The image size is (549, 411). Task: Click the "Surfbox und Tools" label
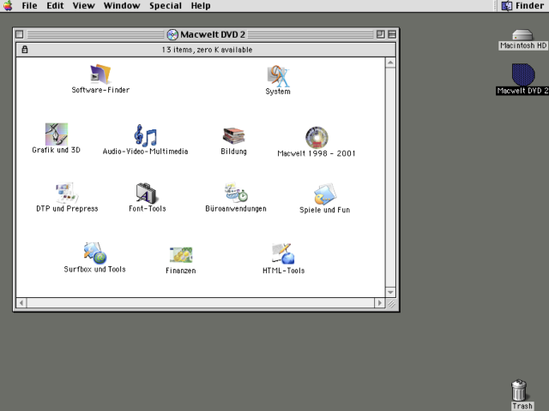pyautogui.click(x=95, y=269)
